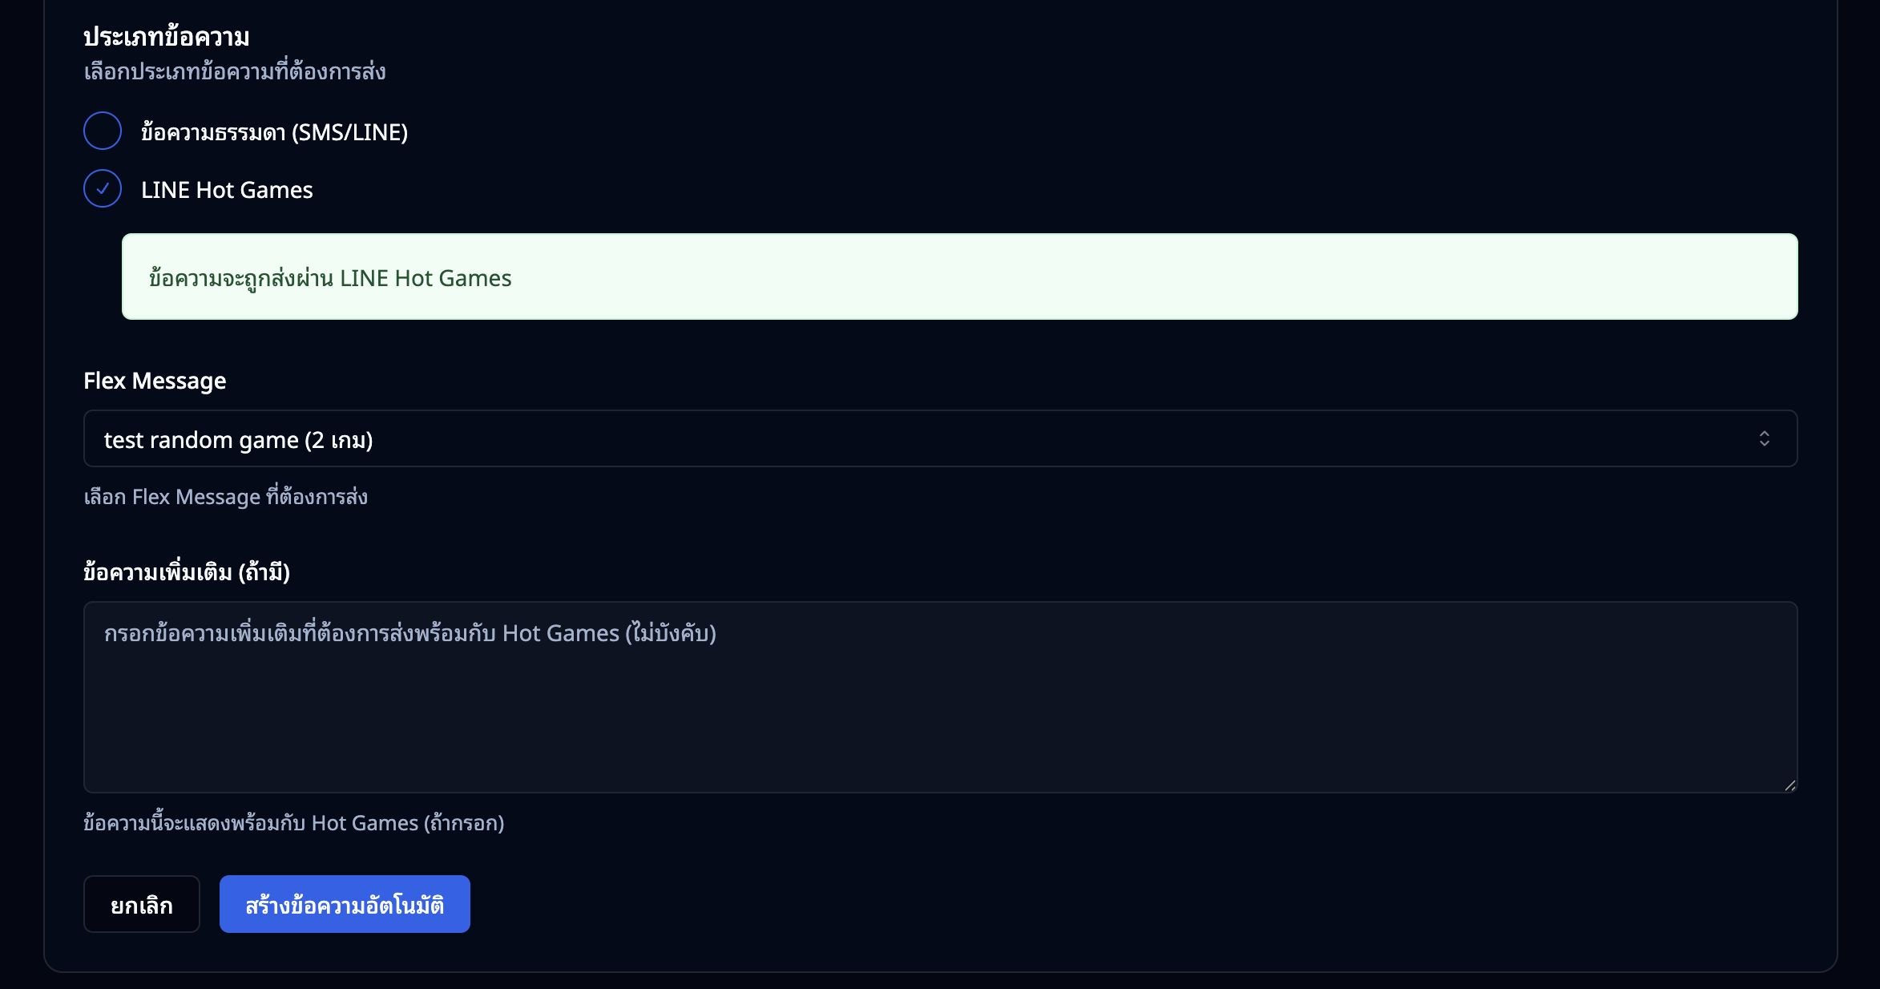Image resolution: width=1880 pixels, height=989 pixels.
Task: Click the 'เลือกประเภทข้อความที่ต้องการส่ง' subtitle text
Action: pyautogui.click(x=235, y=72)
